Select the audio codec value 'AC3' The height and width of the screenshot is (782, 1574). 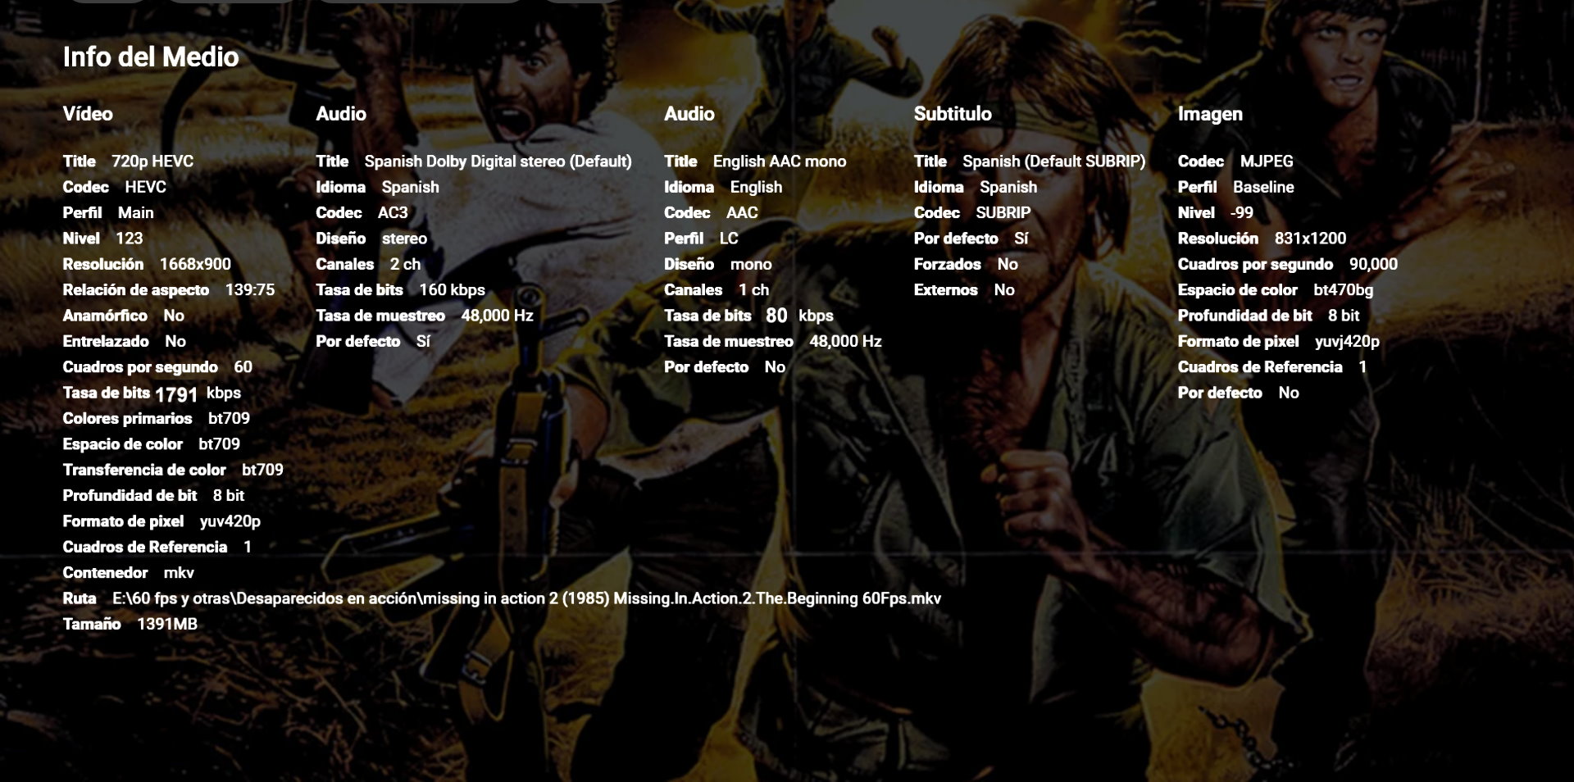point(393,213)
